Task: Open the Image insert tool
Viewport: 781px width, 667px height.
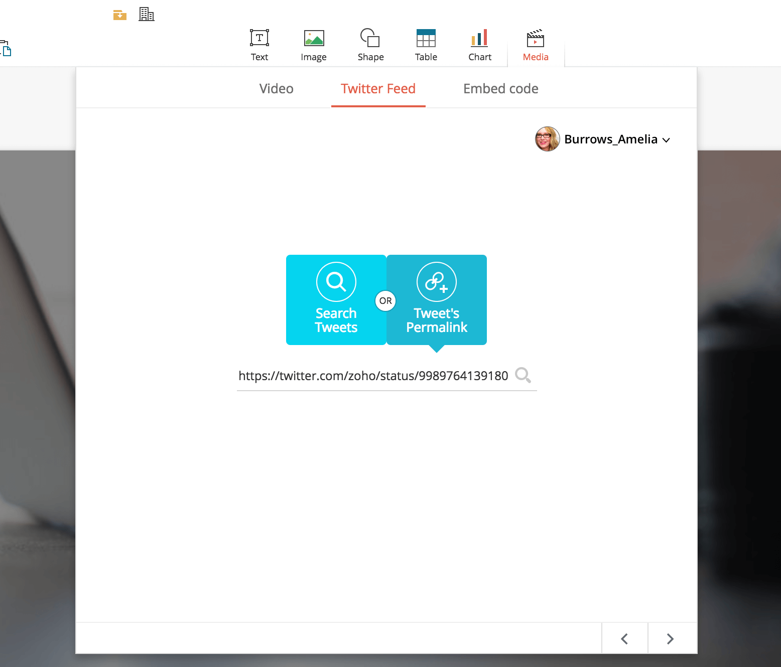Action: pos(314,45)
